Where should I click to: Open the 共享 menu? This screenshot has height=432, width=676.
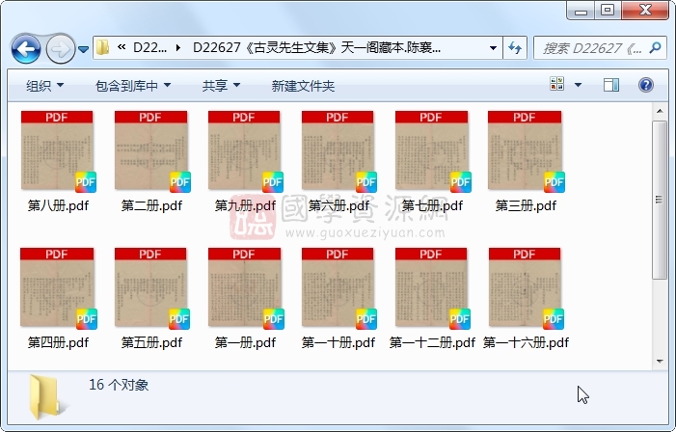click(221, 86)
